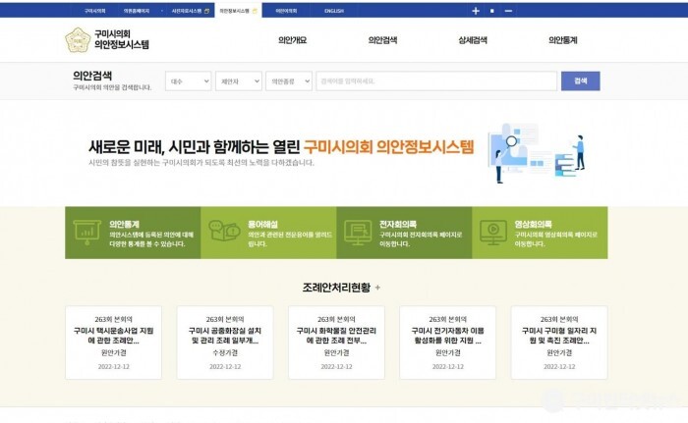The height and width of the screenshot is (423, 688).
Task: Click the 전자회의록 monitor document icon
Action: [358, 233]
